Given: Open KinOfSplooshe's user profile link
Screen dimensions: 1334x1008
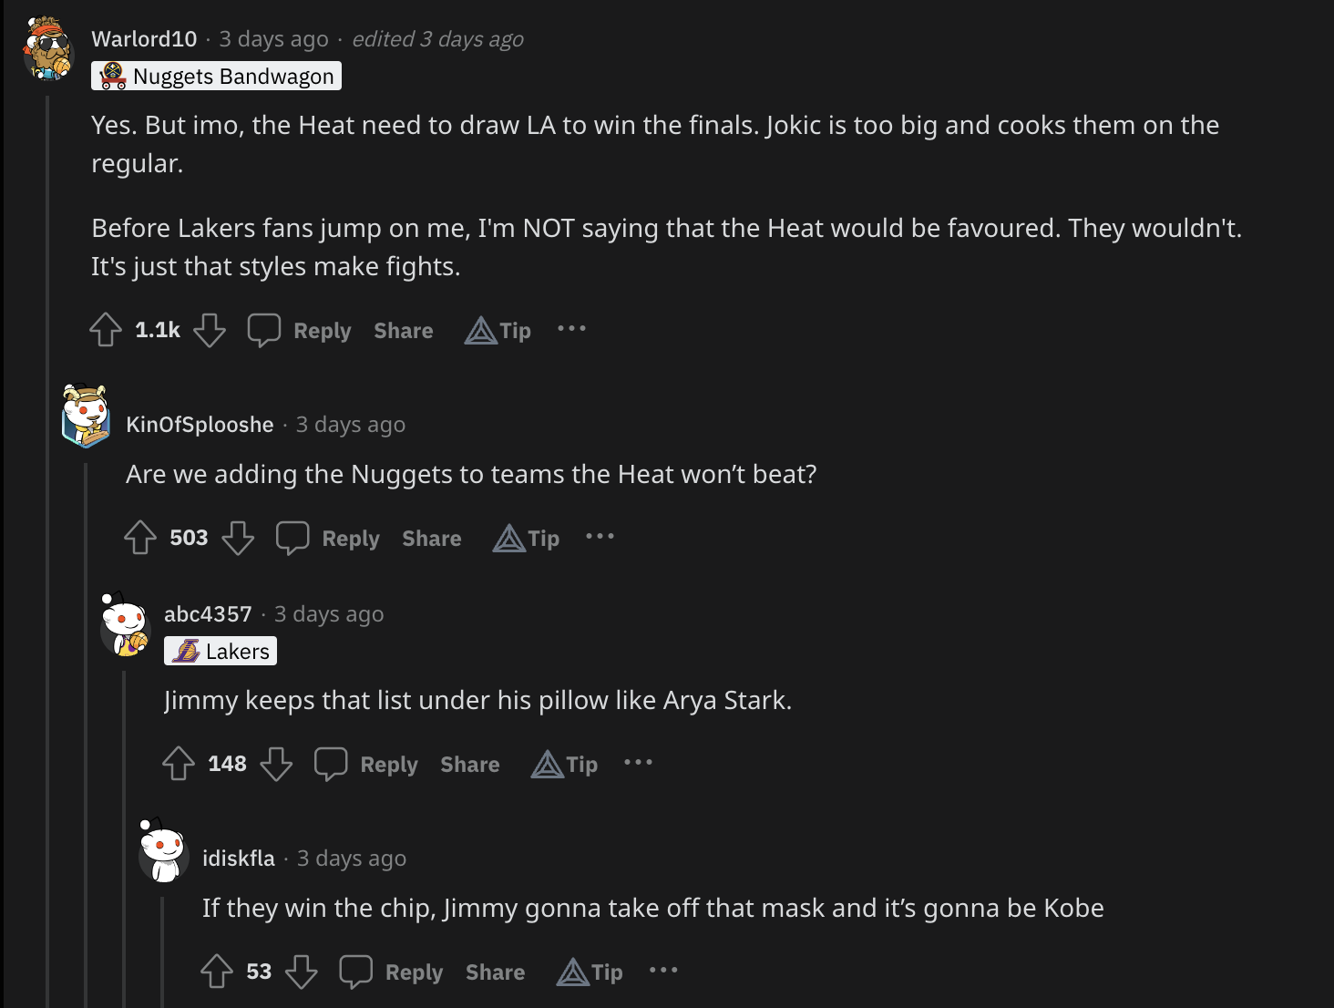Looking at the screenshot, I should coord(200,425).
